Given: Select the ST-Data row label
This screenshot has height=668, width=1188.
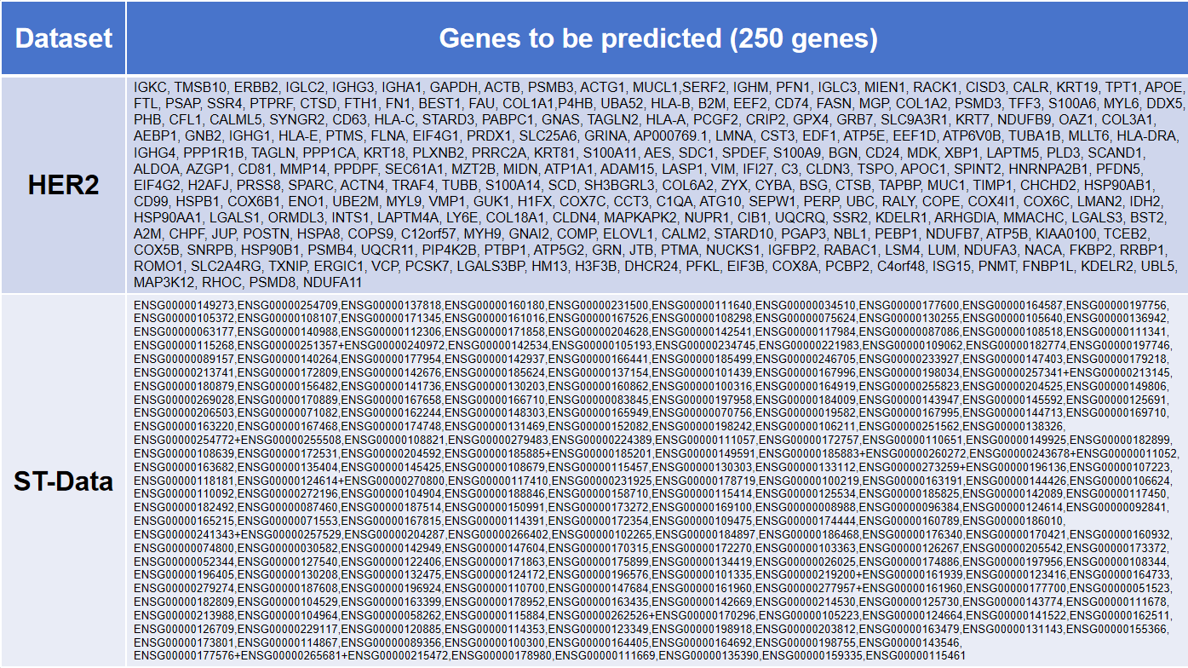Looking at the screenshot, I should (x=64, y=481).
